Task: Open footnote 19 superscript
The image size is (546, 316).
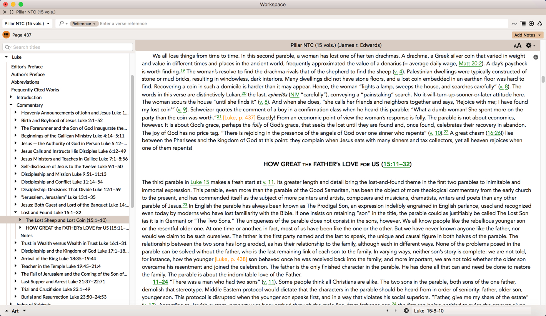Action: tap(183, 71)
